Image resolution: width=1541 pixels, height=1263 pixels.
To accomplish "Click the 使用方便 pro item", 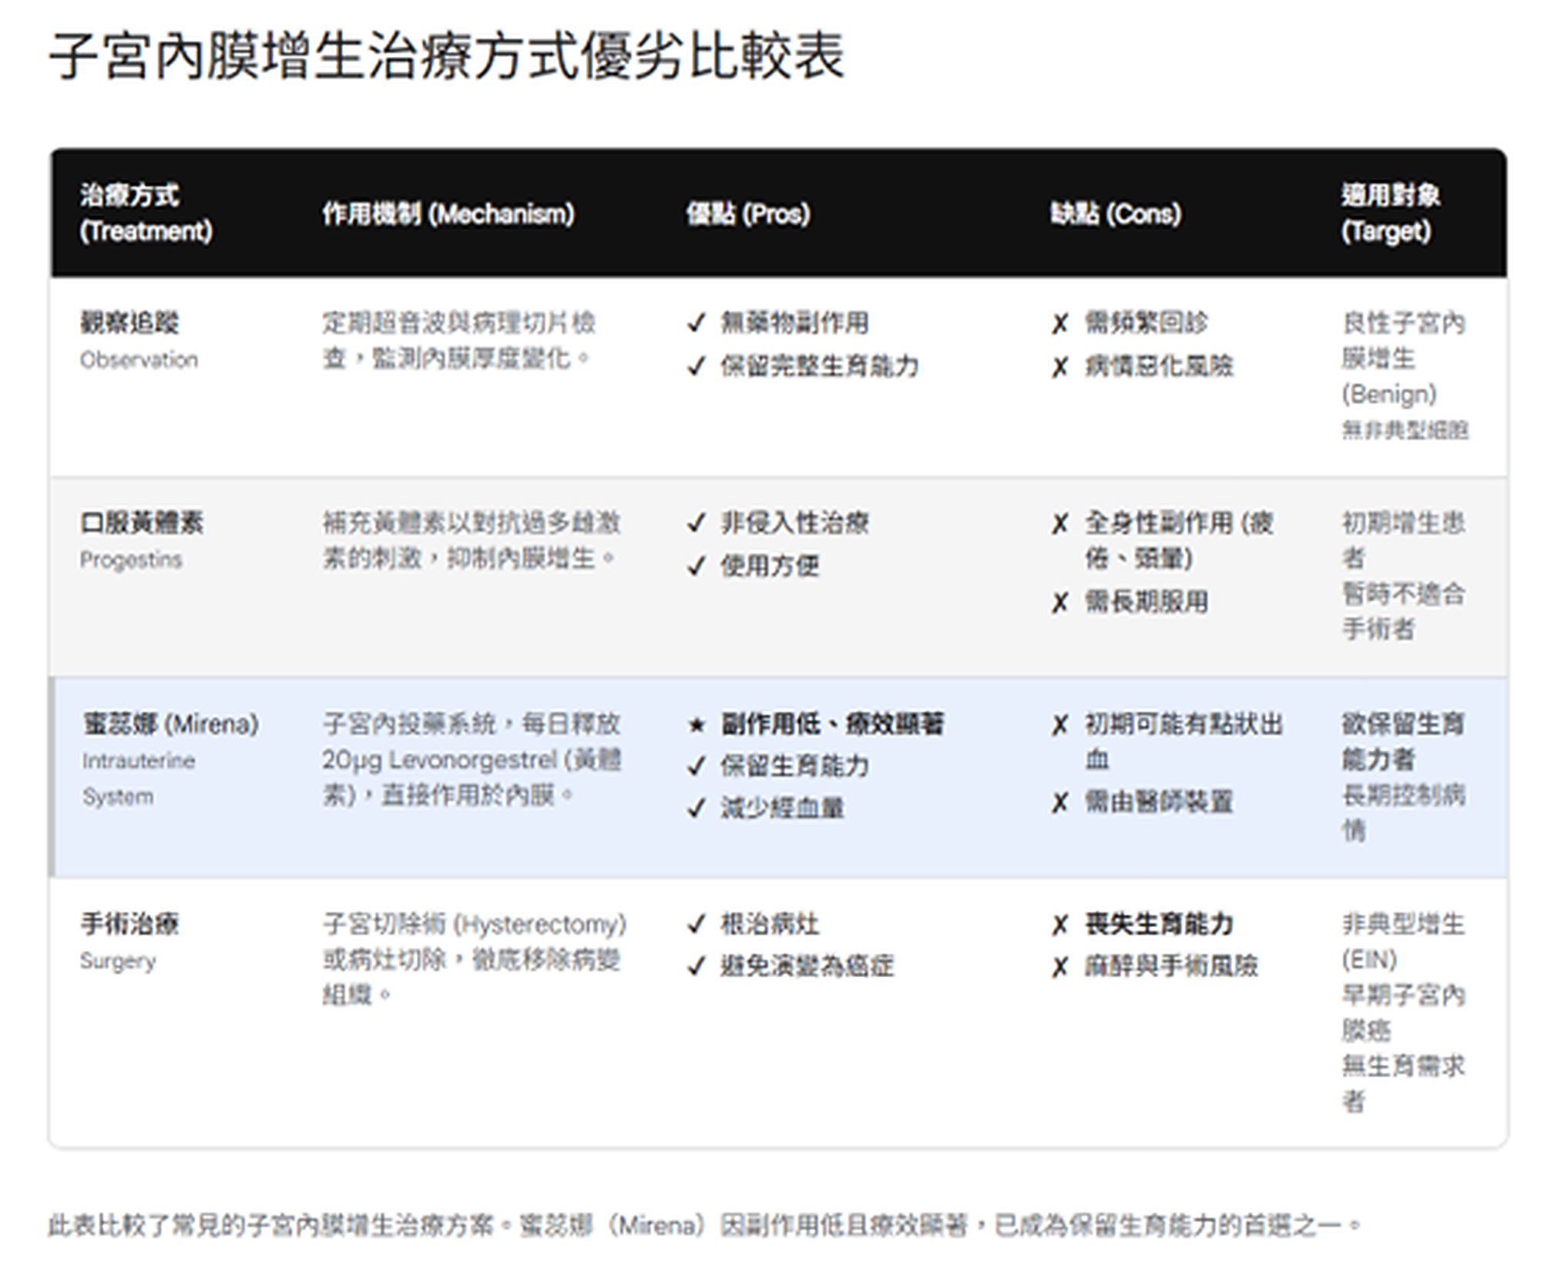I will tap(770, 566).
